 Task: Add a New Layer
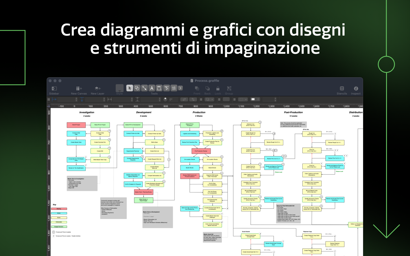97,90
